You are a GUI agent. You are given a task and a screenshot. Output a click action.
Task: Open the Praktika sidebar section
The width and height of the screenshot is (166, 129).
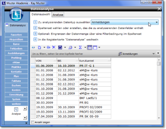[16, 67]
